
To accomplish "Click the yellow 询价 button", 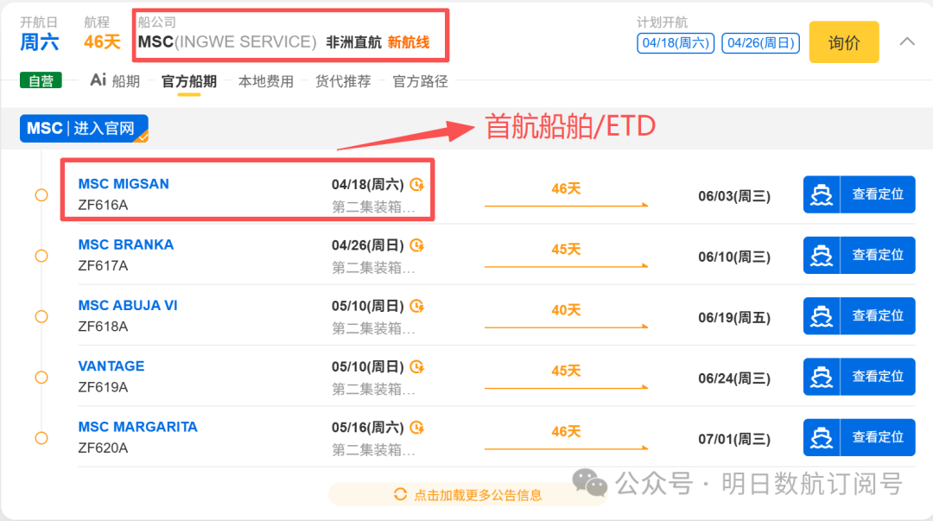I will pos(843,42).
